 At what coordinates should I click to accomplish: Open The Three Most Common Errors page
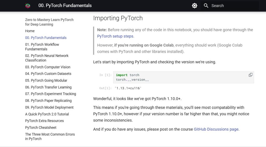click(50, 137)
